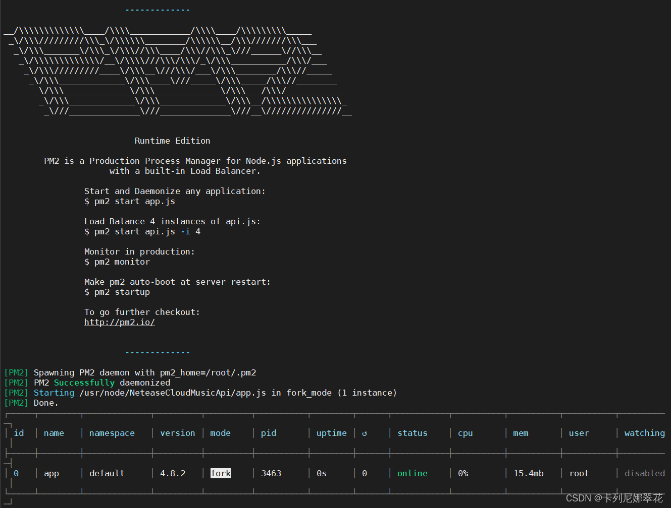
Task: Click 'To go further checkout:' text
Action: click(142, 312)
